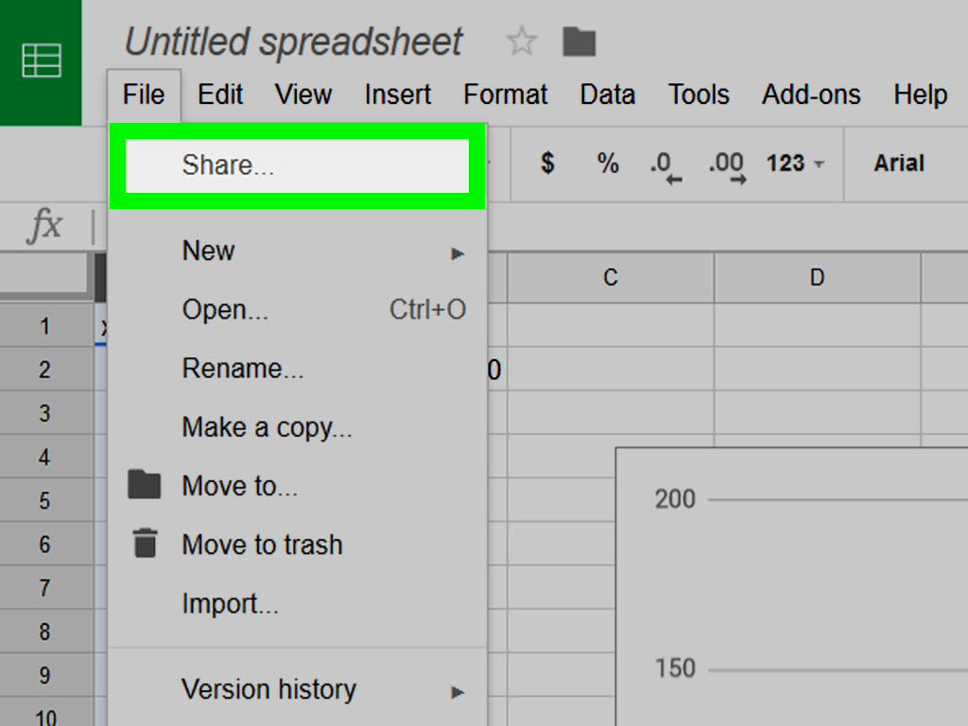Image resolution: width=968 pixels, height=726 pixels.
Task: Format selection as currency
Action: coord(546,164)
